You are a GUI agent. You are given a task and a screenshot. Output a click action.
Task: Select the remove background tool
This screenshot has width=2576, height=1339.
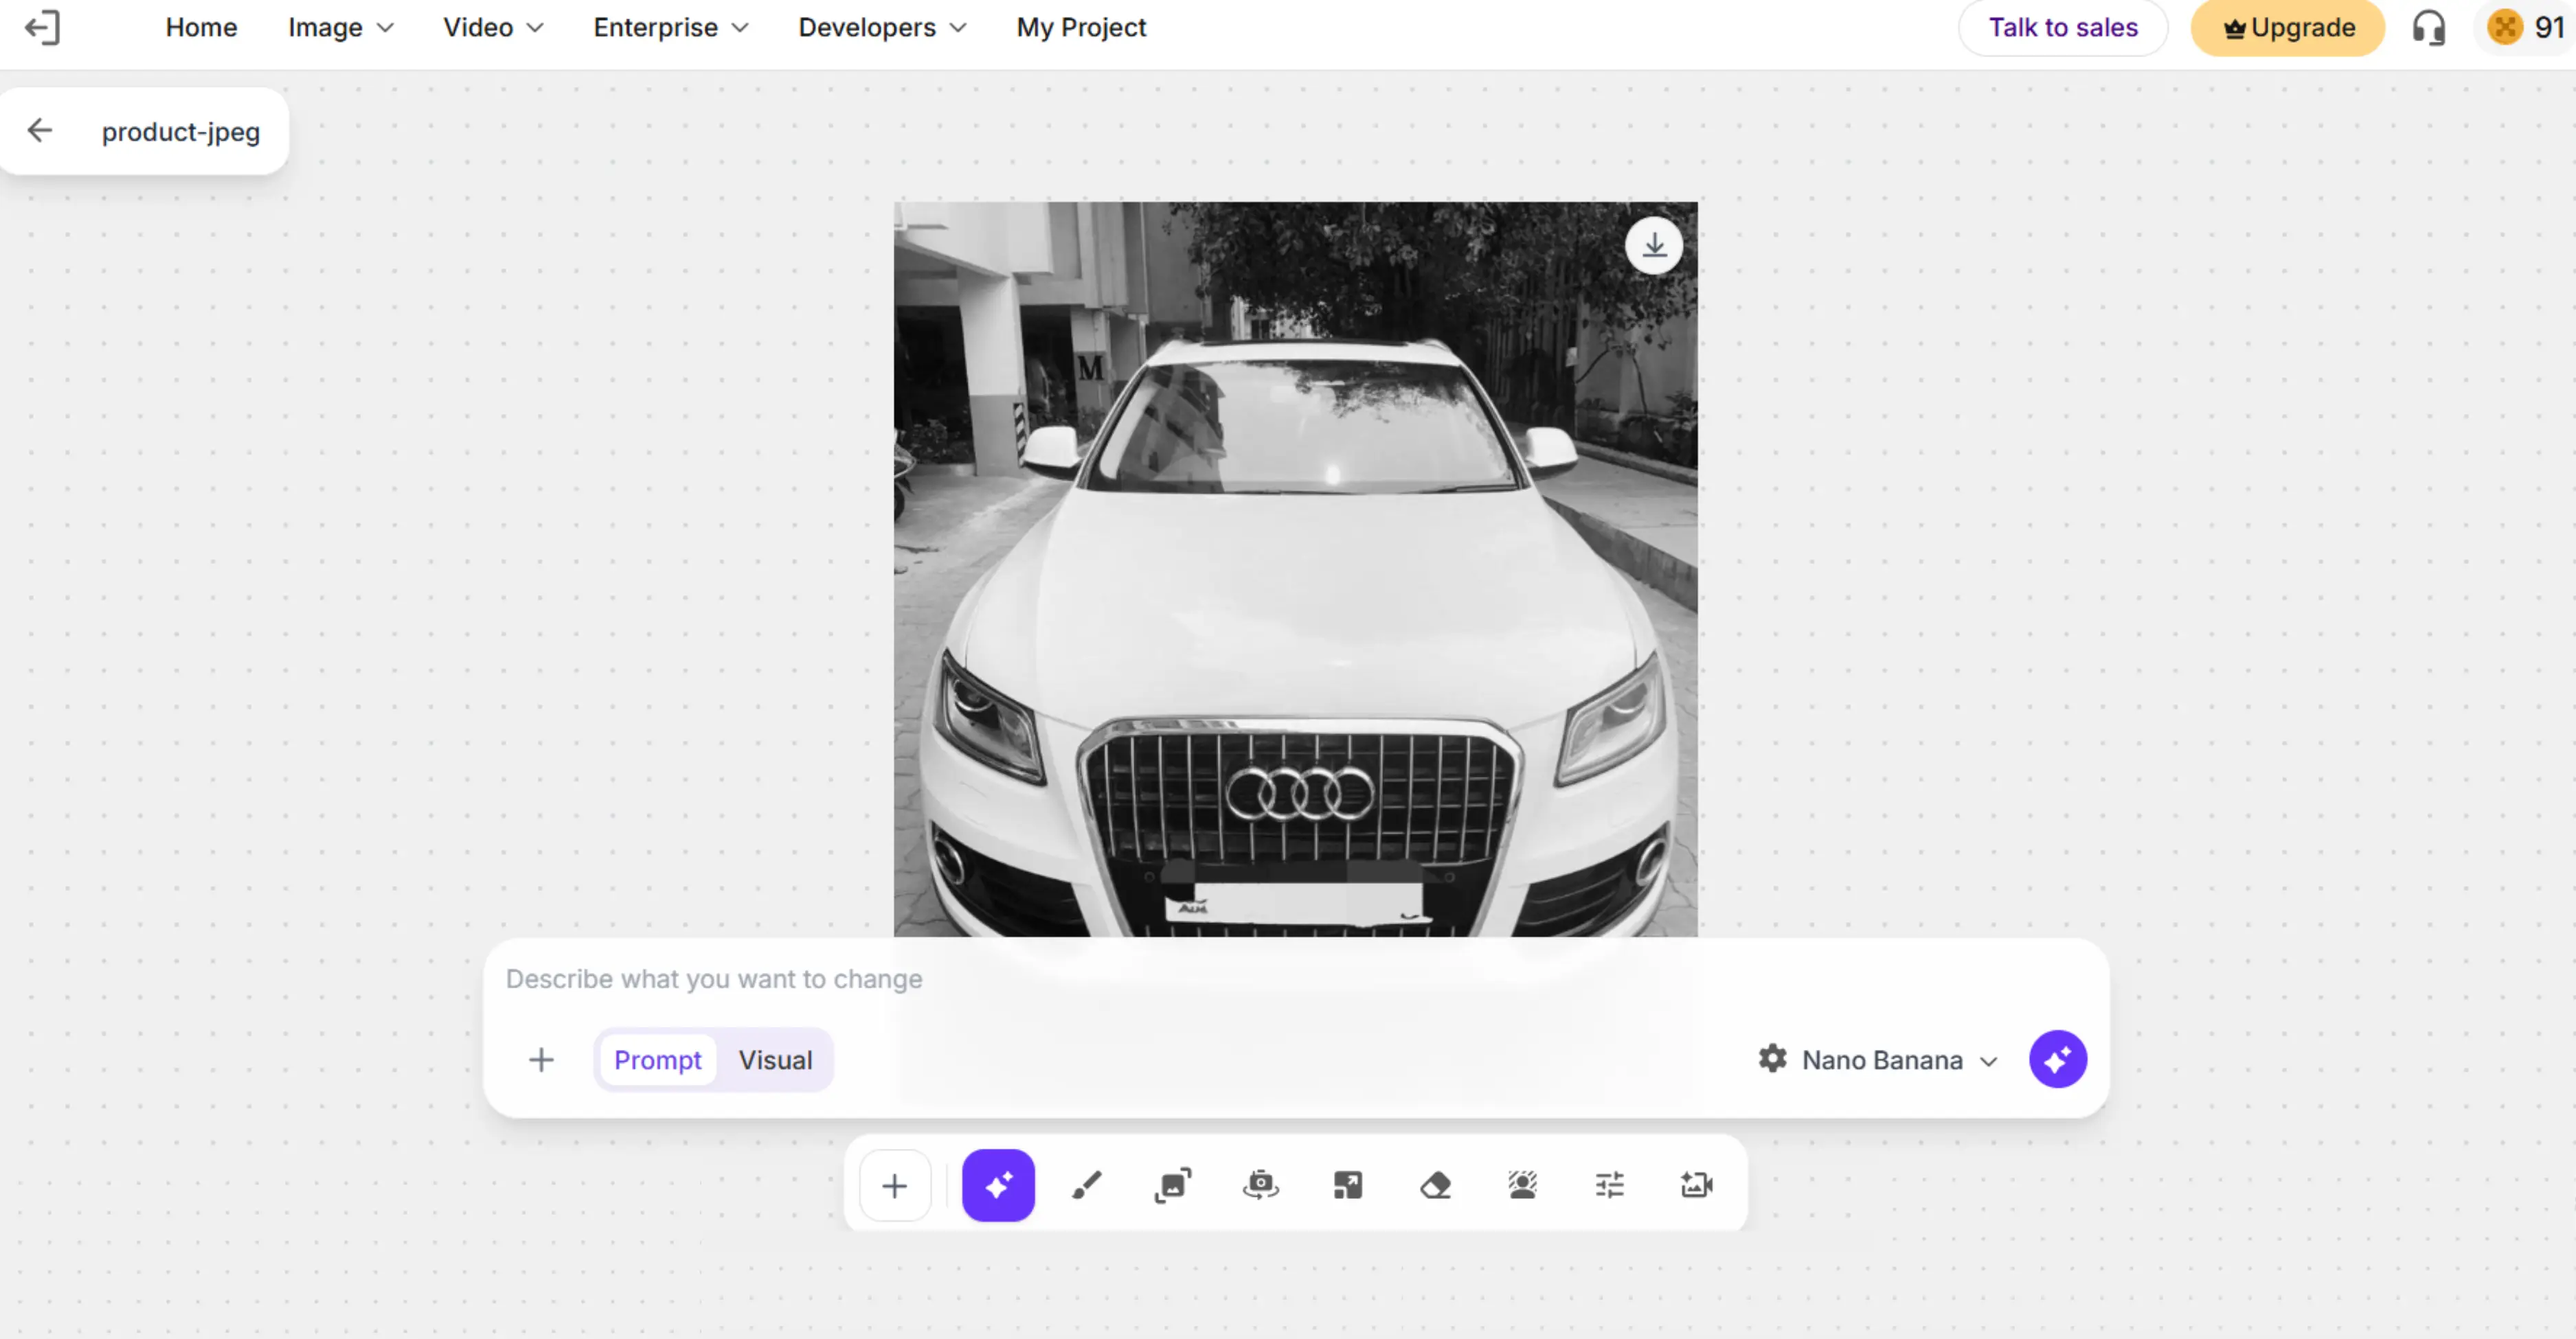1522,1186
